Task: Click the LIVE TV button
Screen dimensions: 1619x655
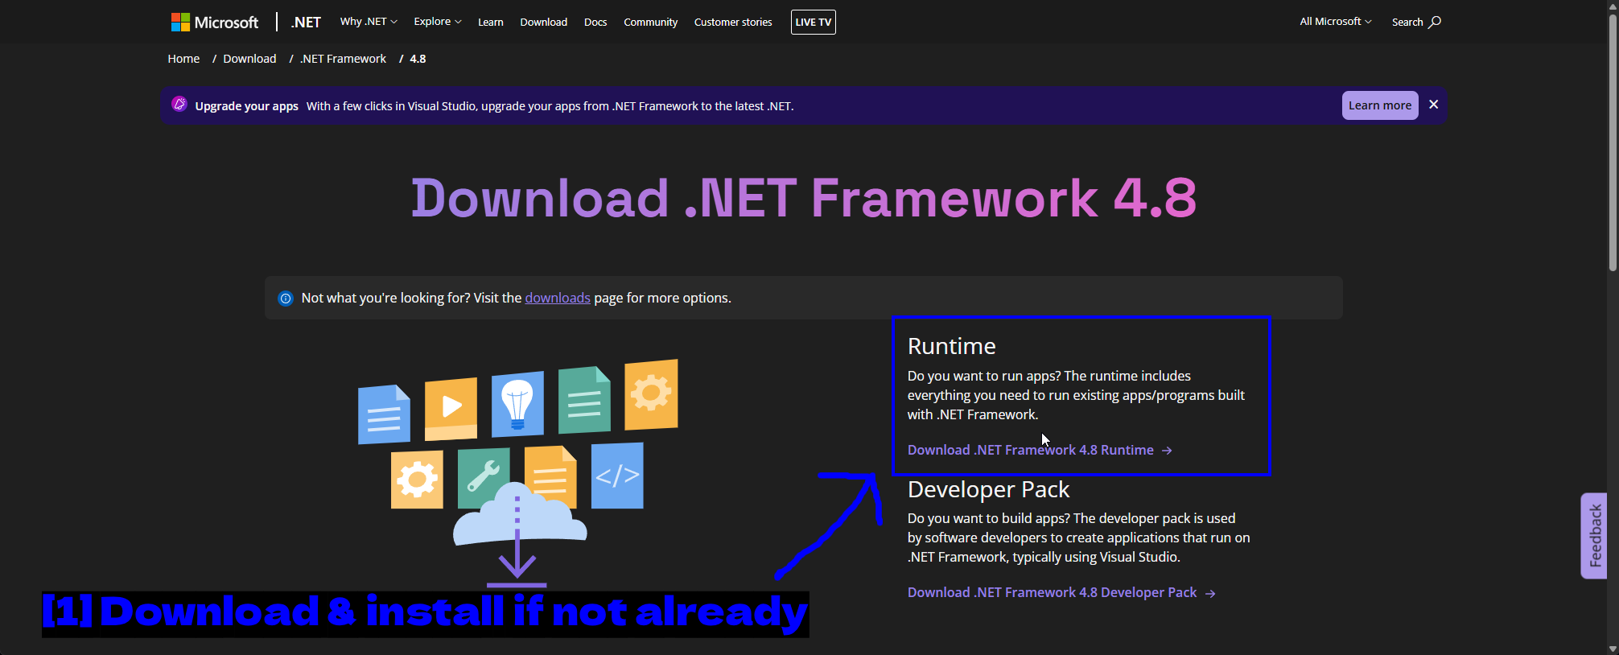Action: [814, 22]
